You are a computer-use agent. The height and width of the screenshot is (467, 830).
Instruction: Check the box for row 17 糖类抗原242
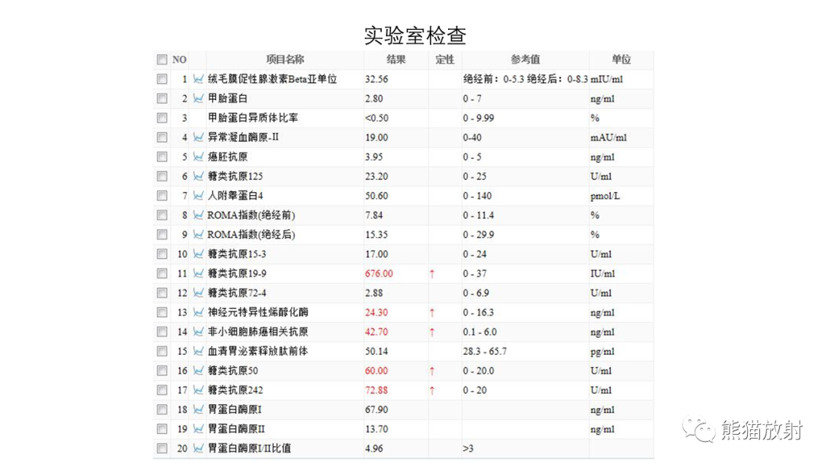point(162,389)
